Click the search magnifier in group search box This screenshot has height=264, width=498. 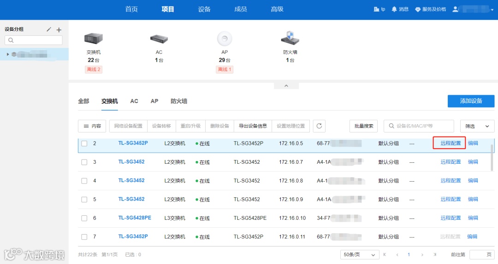(x=11, y=40)
